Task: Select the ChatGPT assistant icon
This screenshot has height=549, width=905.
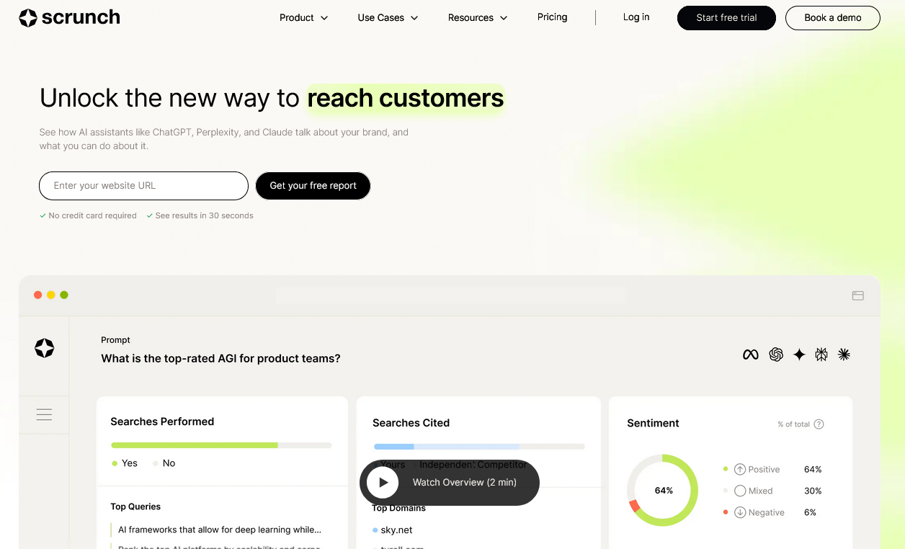Action: click(x=776, y=354)
